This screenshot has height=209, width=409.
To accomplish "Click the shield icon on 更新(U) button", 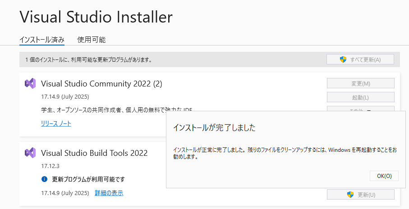I will (x=350, y=195).
